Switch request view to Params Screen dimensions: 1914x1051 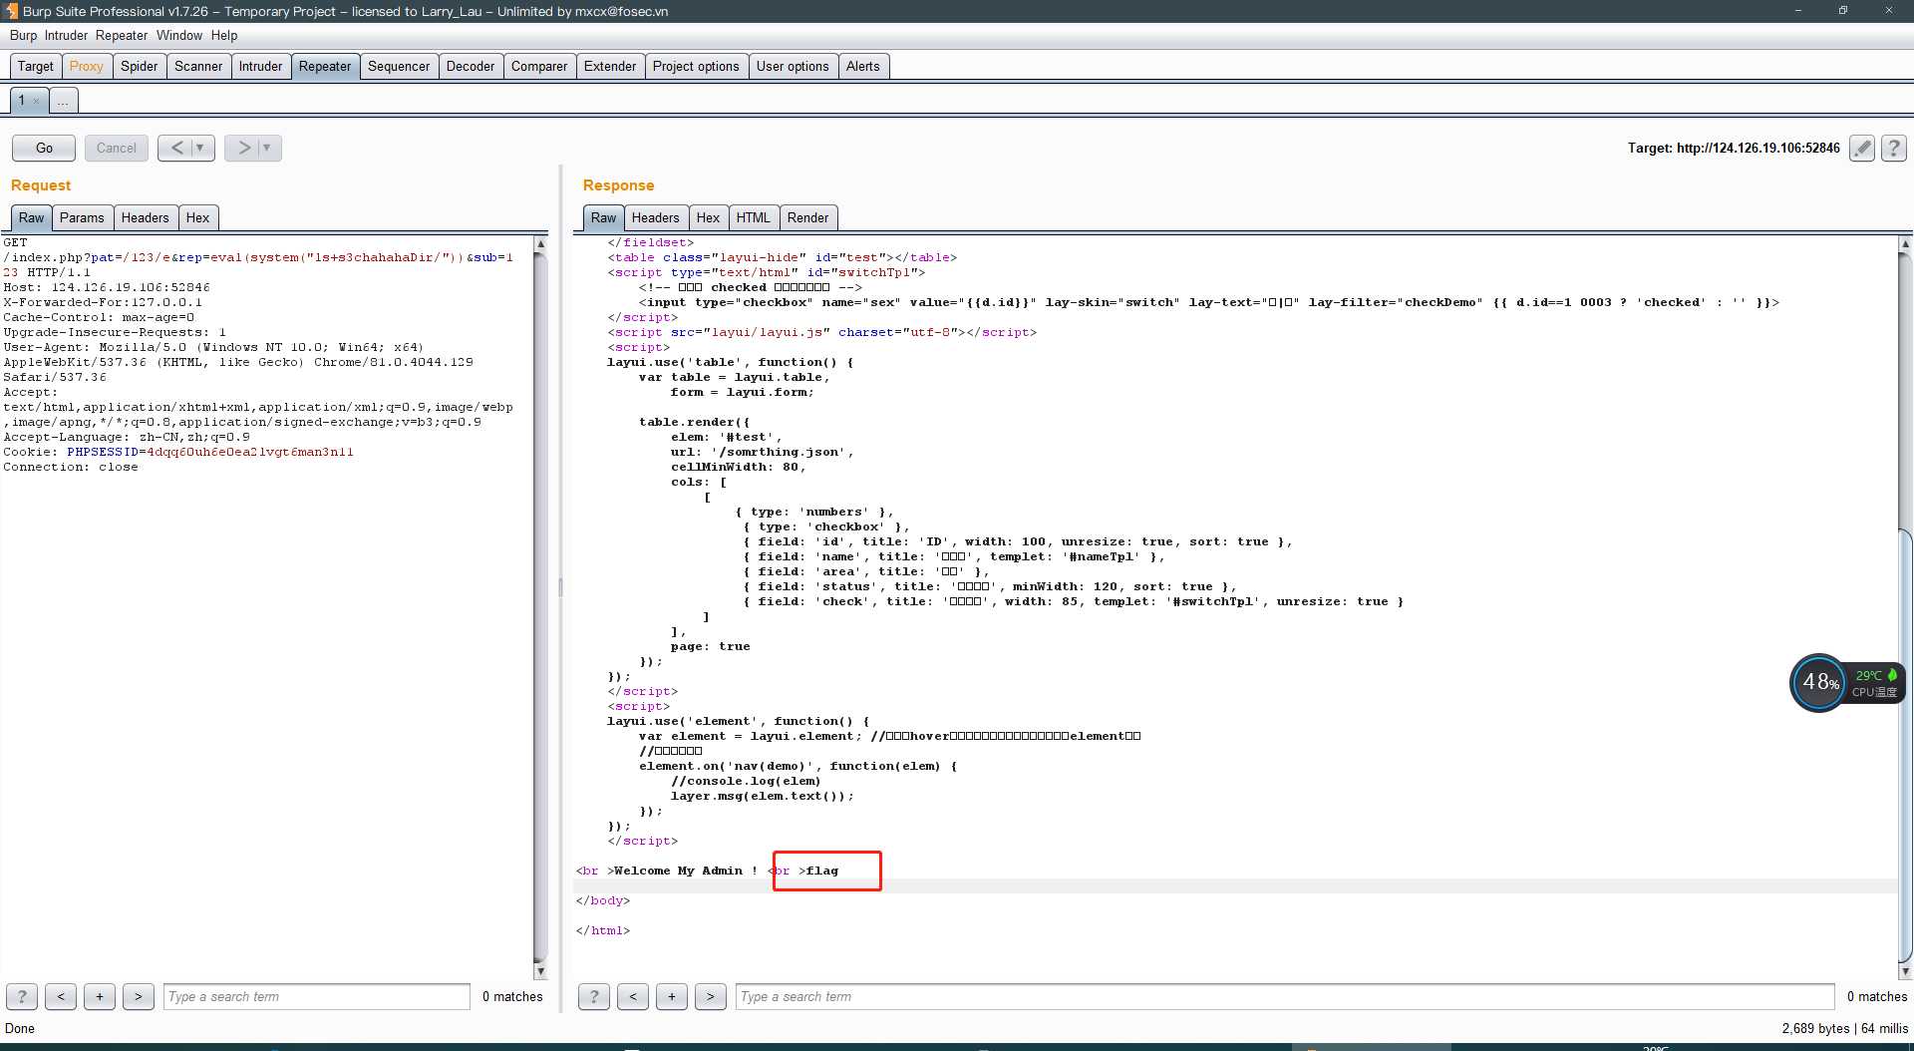point(82,217)
